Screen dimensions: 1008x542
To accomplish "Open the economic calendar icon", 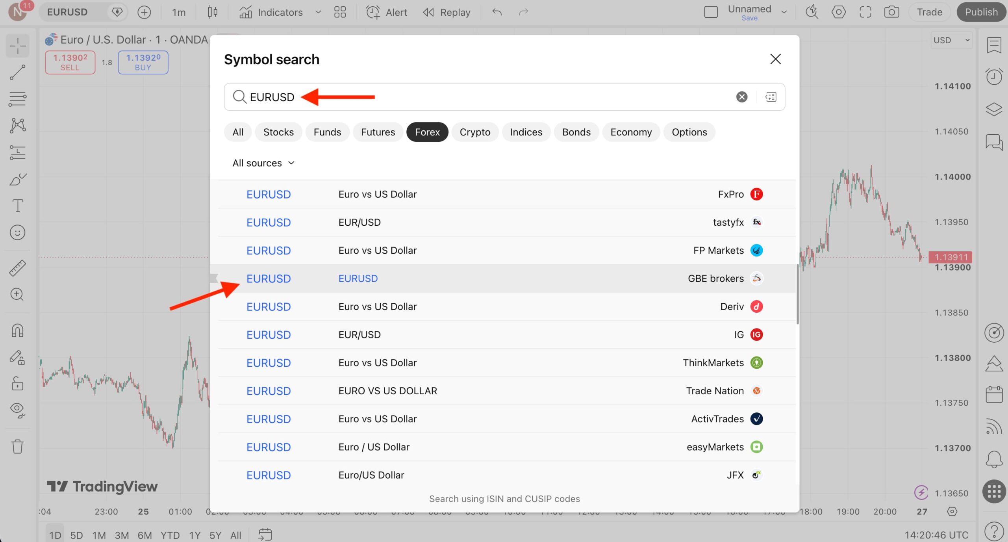I will [x=994, y=394].
